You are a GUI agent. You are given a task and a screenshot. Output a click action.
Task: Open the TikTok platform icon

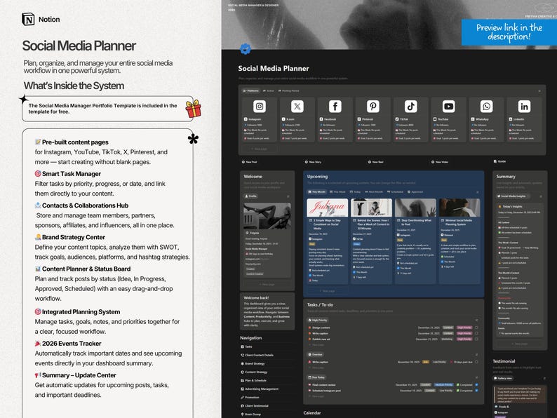(x=410, y=106)
